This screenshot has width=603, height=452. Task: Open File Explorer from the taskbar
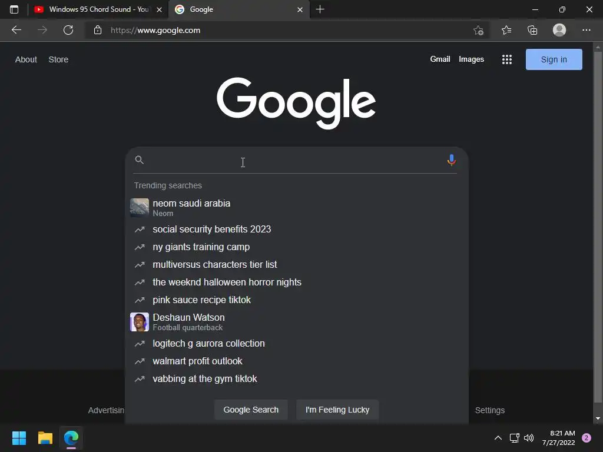tap(45, 438)
